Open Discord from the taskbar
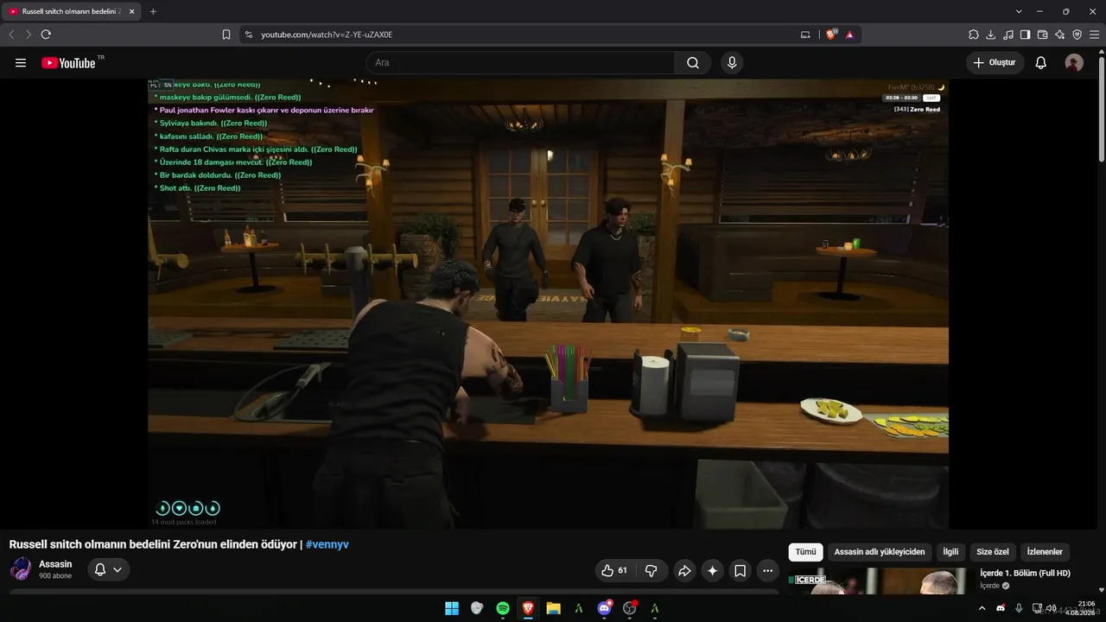1106x622 pixels. 604,608
